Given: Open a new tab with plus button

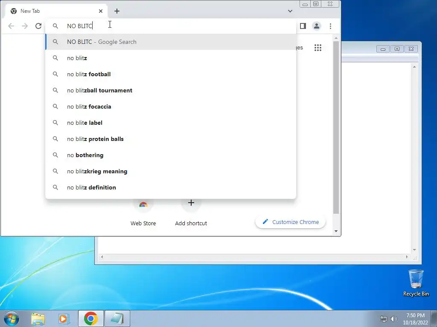Looking at the screenshot, I should pos(117,11).
